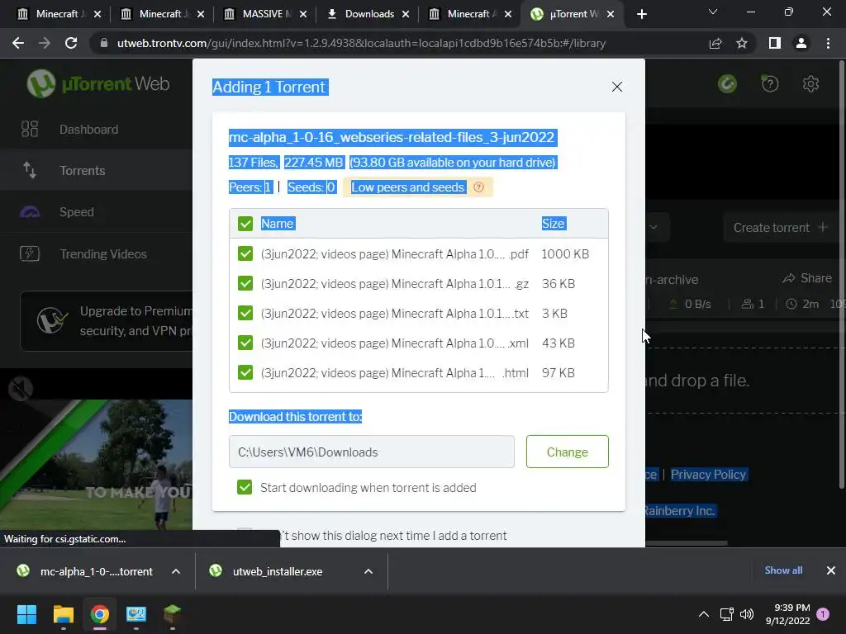Show hidden system tray icons
This screenshot has width=846, height=634.
(x=704, y=614)
